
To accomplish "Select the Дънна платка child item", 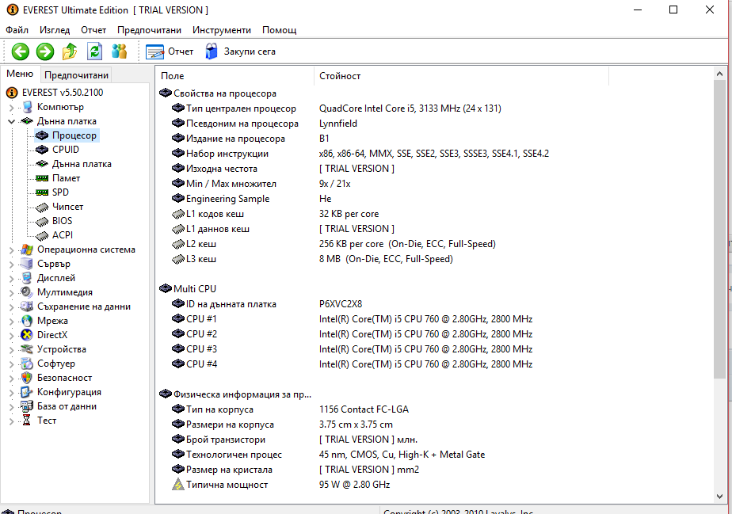I will click(82, 164).
